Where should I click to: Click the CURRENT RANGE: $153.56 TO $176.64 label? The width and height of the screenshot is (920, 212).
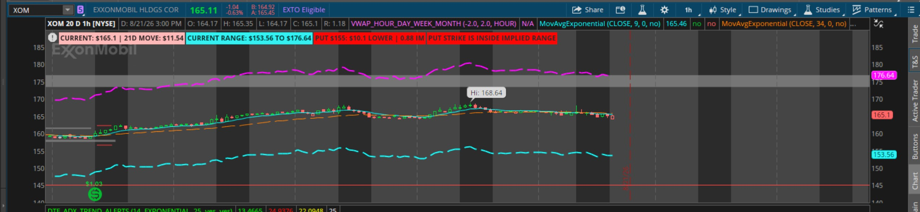coord(249,38)
